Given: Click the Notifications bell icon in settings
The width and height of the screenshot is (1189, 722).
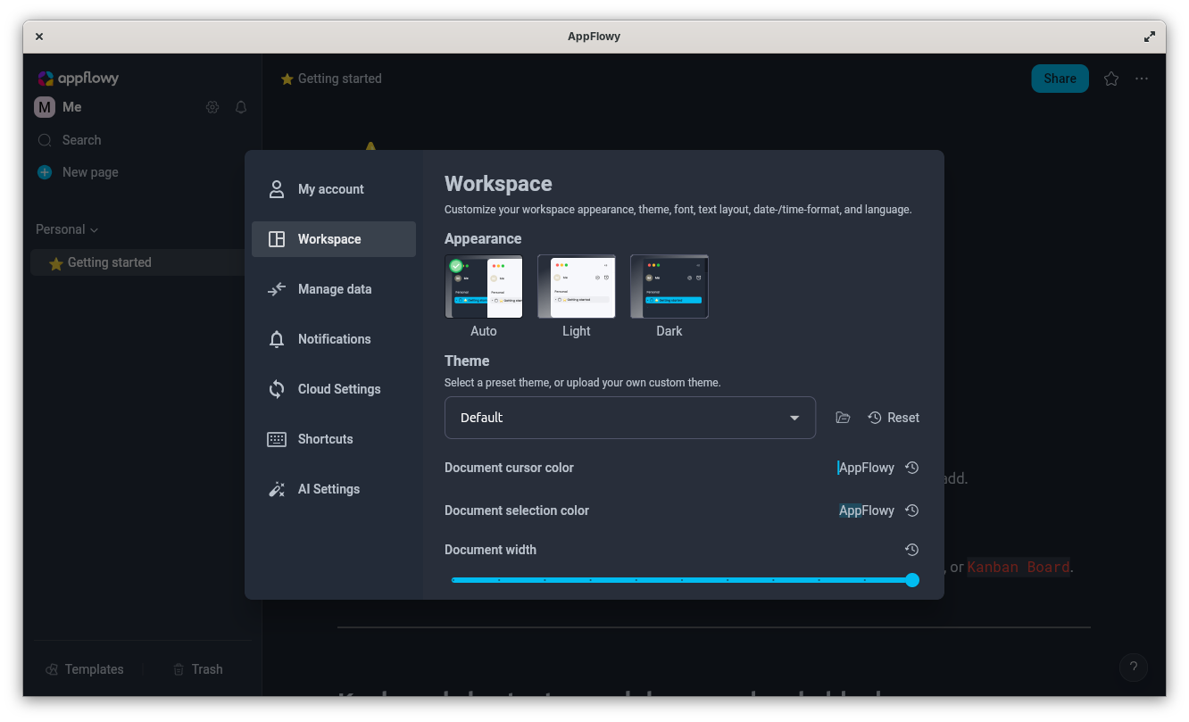Looking at the screenshot, I should (277, 339).
